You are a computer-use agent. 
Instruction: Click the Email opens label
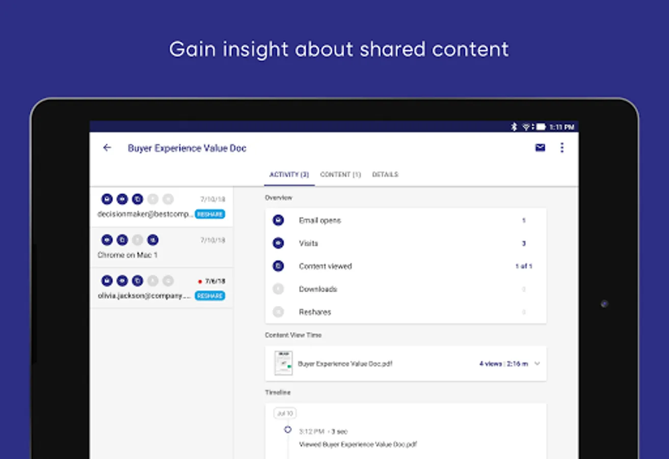click(320, 220)
